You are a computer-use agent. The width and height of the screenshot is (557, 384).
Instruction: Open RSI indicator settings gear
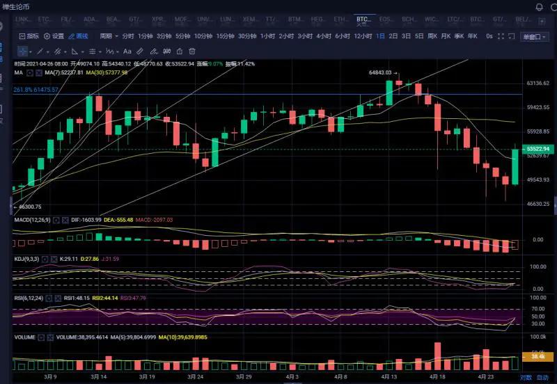(49, 298)
